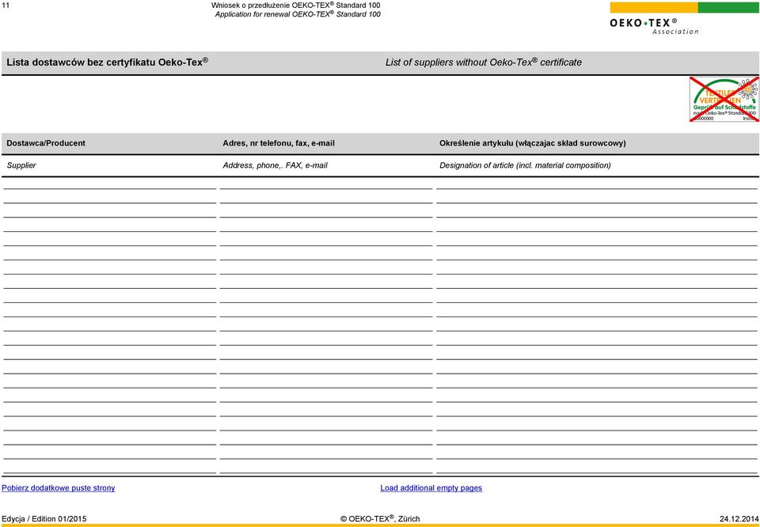Click the '© OEKO-TEX, Zürich' footer text
This screenshot has height=527, width=760.
coord(380,519)
